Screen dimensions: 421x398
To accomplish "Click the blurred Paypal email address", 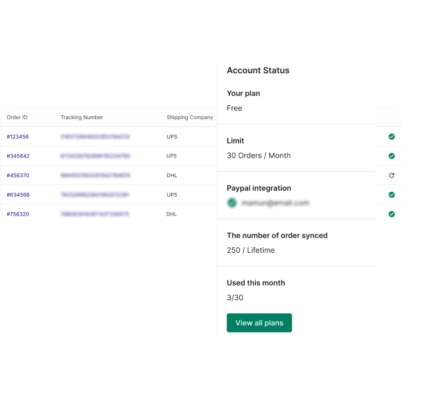I will pos(275,203).
